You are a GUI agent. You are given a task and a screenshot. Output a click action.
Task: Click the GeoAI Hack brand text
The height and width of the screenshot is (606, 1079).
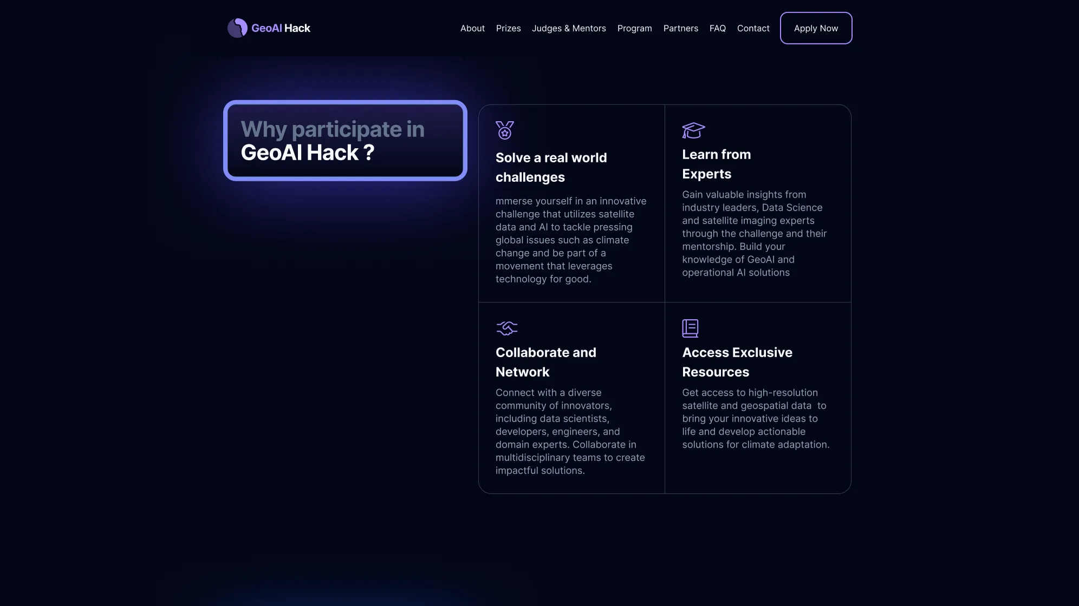[281, 28]
